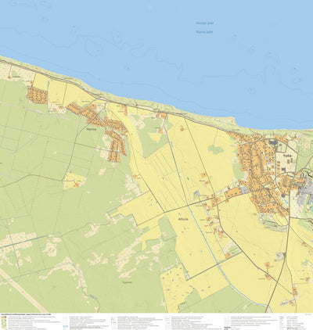Click the upper Narva laht sea label
Viewport: 313px width, 330px height.
point(205,23)
